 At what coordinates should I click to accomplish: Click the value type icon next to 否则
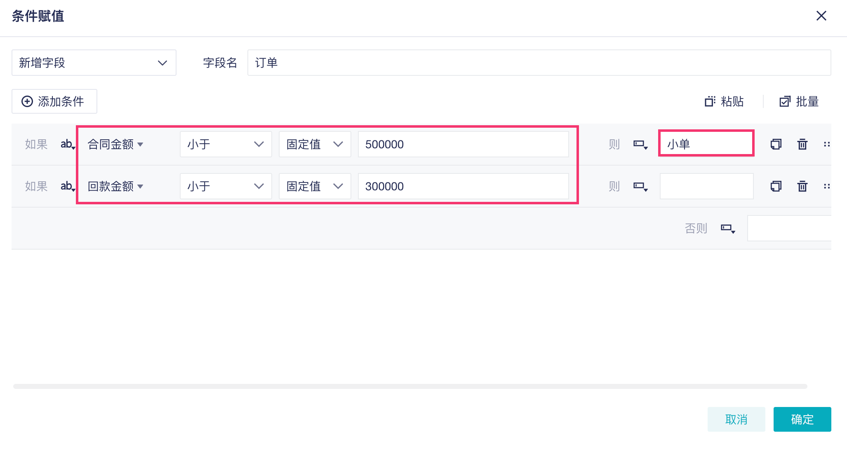coord(728,228)
